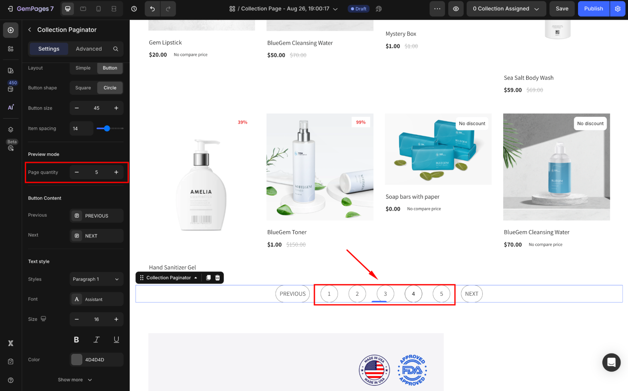The image size is (628, 391).
Task: Open the AI assistant sidebar icon
Action: tap(11, 107)
